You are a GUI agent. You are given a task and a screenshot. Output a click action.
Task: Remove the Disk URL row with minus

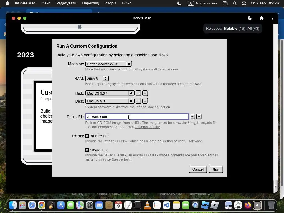tap(192, 117)
